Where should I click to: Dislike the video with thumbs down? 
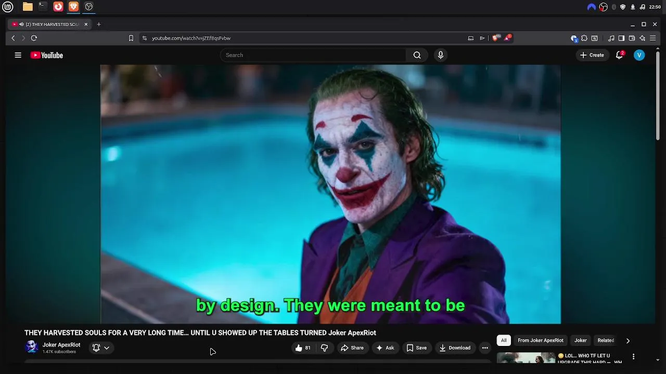tap(324, 348)
